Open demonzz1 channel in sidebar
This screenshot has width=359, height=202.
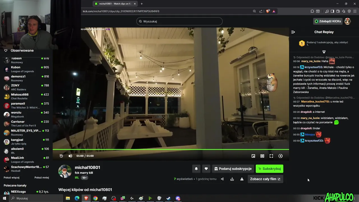[x=26, y=78]
